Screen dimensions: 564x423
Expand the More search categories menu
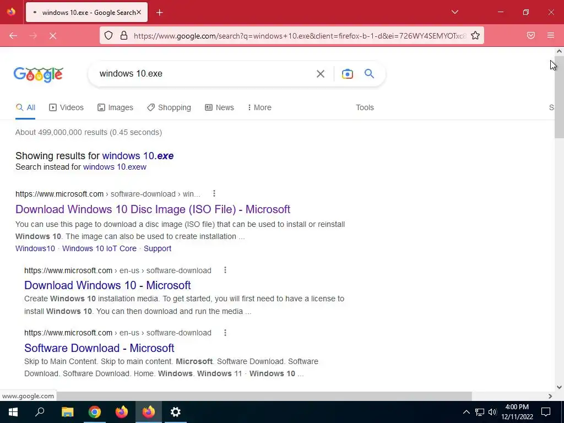pos(259,107)
